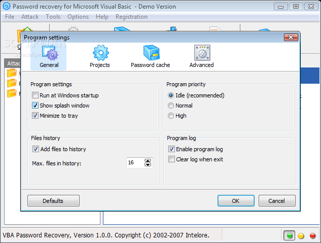Switch to the Advanced settings tab
This screenshot has height=243, width=321.
click(x=202, y=57)
